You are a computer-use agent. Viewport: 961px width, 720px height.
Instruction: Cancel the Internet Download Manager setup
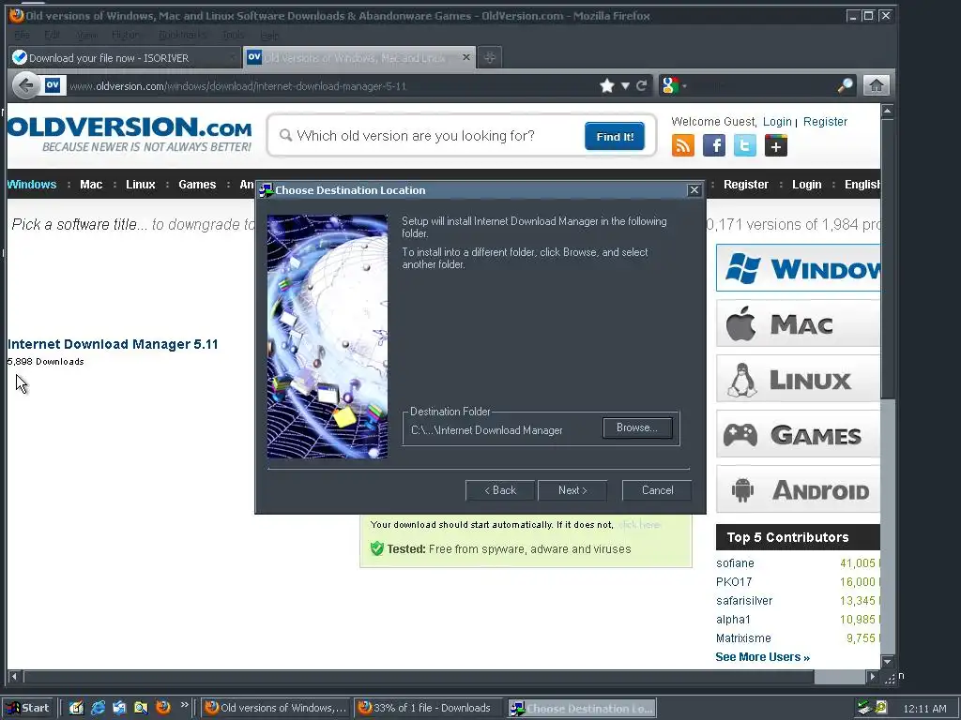(x=657, y=490)
